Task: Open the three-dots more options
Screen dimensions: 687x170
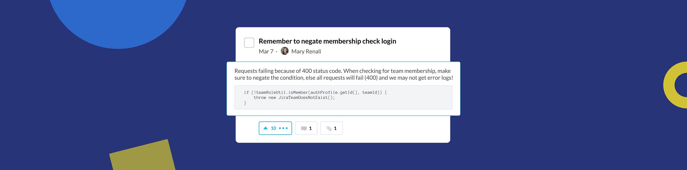Action: [x=283, y=128]
